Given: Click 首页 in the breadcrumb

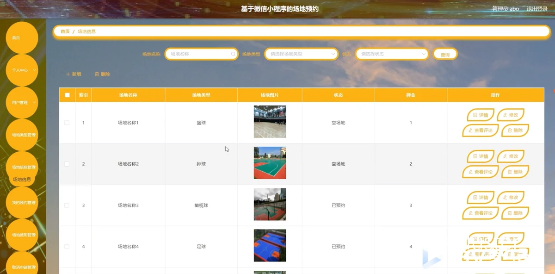Looking at the screenshot, I should [65, 31].
